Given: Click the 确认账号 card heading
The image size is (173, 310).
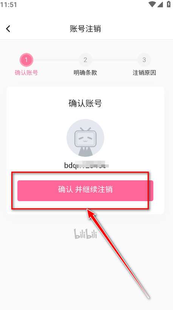Looking at the screenshot, I should [x=85, y=104].
